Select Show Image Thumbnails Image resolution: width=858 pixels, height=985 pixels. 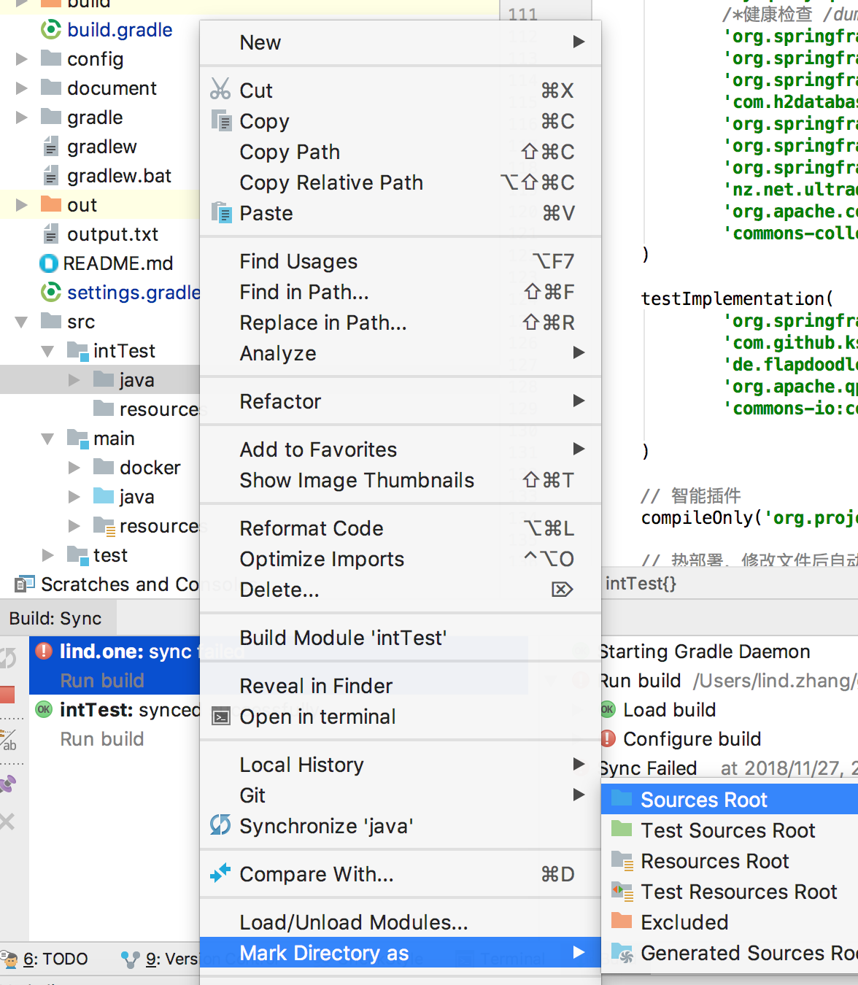(x=401, y=480)
